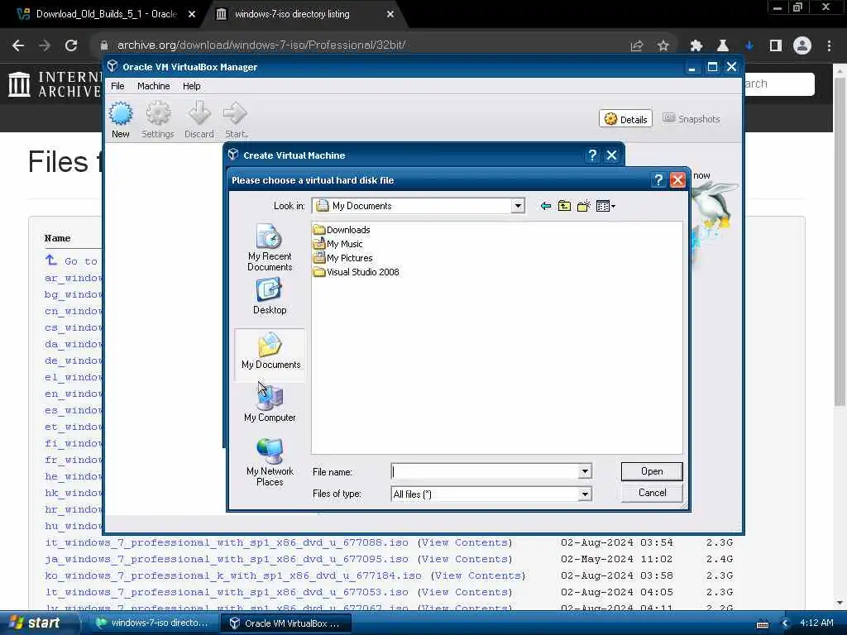
Task: Click help icon in Create Virtual Machine dialog
Action: [592, 155]
